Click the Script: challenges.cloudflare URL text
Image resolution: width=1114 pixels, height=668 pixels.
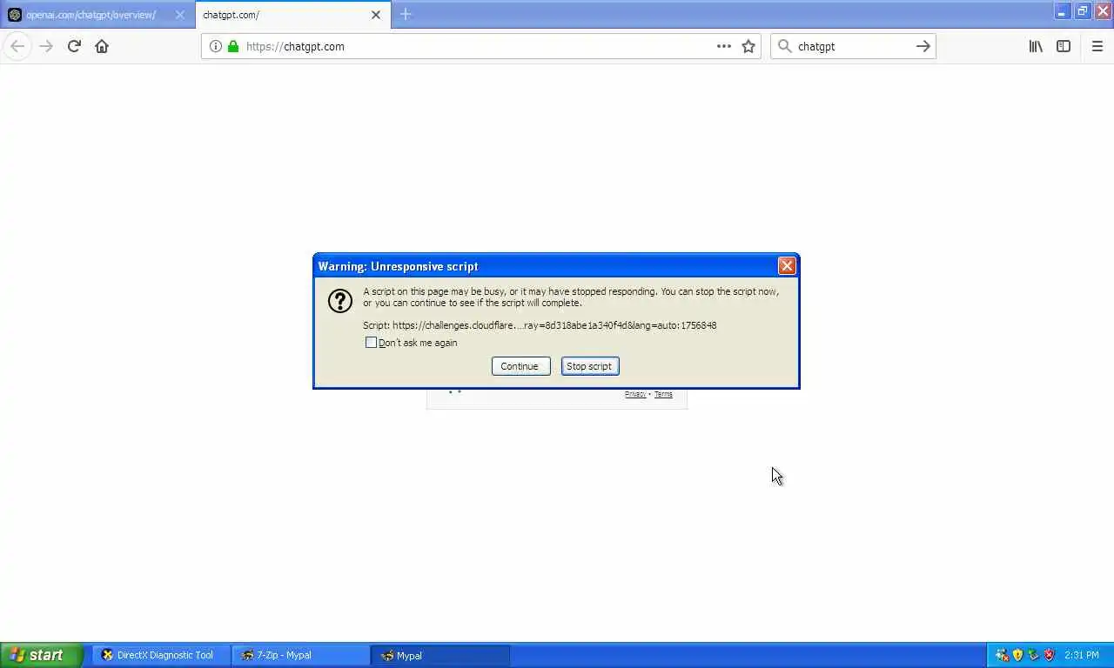coord(540,325)
